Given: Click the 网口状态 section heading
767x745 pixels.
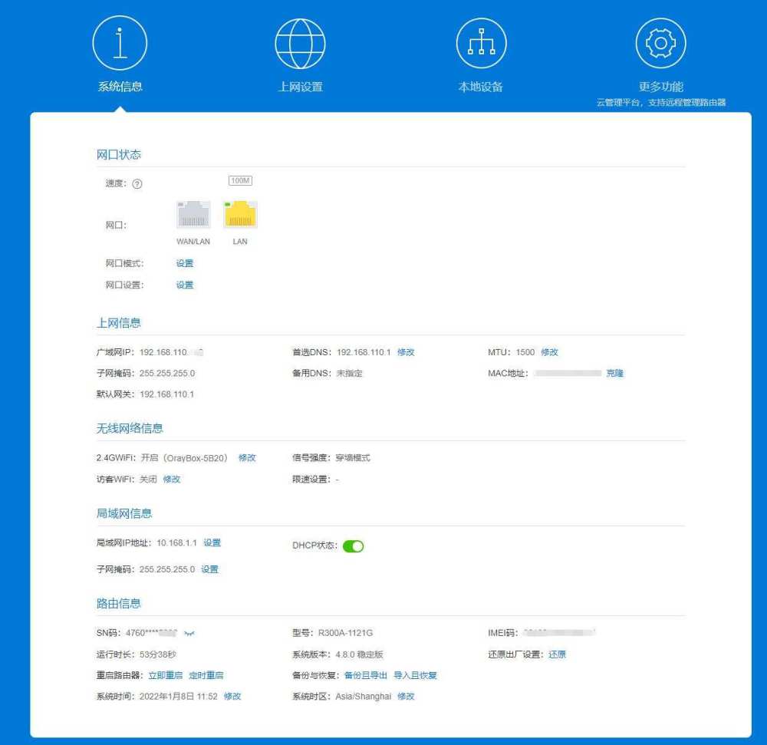Looking at the screenshot, I should pos(118,154).
